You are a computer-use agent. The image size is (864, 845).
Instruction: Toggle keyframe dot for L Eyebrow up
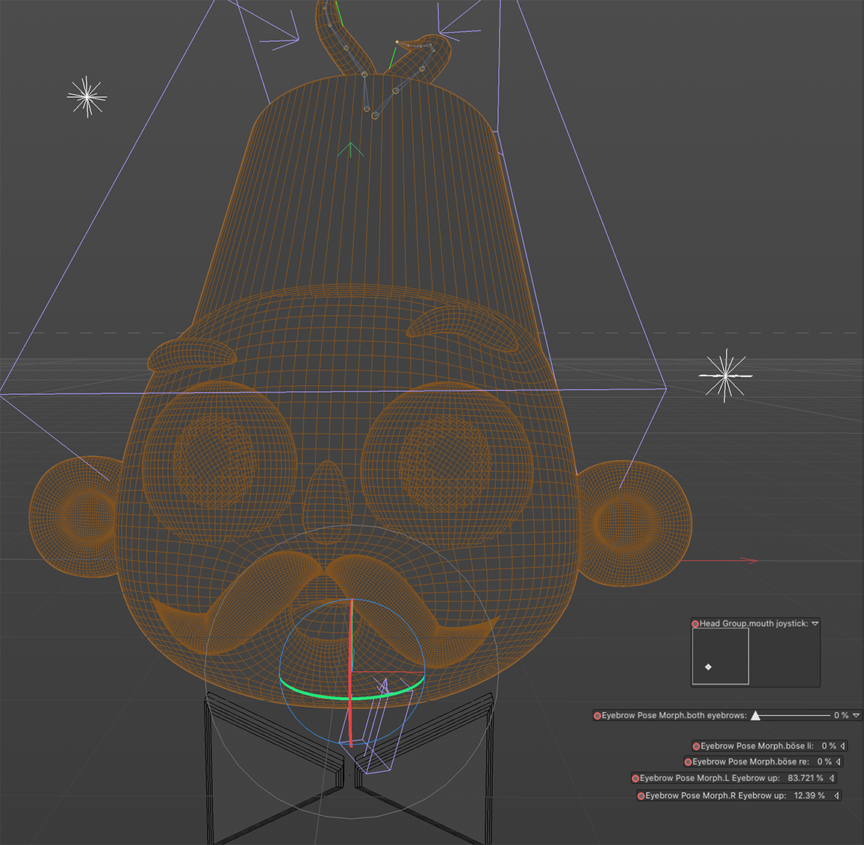point(635,779)
